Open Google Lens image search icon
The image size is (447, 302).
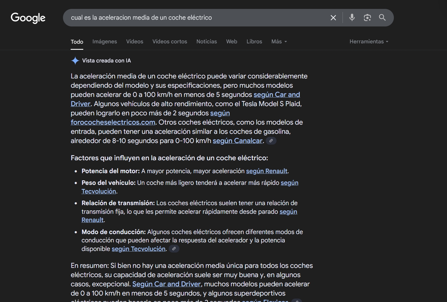pyautogui.click(x=367, y=18)
